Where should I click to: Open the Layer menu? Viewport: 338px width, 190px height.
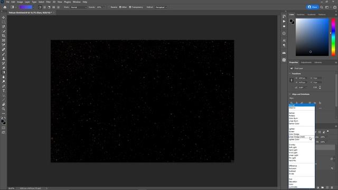(27, 2)
